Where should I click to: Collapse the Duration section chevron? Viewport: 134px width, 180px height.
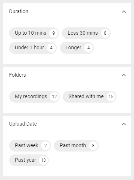[124, 12]
